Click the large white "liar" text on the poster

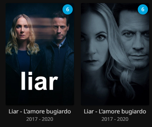(x=39, y=81)
